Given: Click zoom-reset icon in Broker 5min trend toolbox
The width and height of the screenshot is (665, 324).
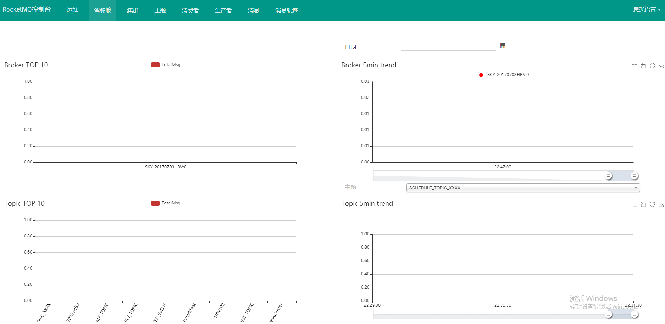Looking at the screenshot, I should tap(643, 66).
